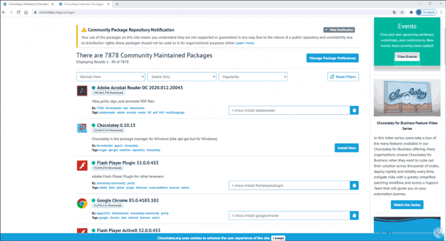The height and width of the screenshot is (241, 446).
Task: Click chocolatey-community author under Flash Player Plugin
Action: (x=111, y=183)
